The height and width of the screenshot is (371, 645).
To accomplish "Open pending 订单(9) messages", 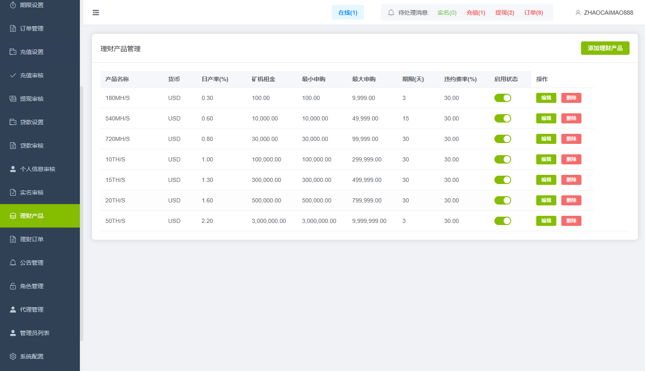I will click(533, 13).
